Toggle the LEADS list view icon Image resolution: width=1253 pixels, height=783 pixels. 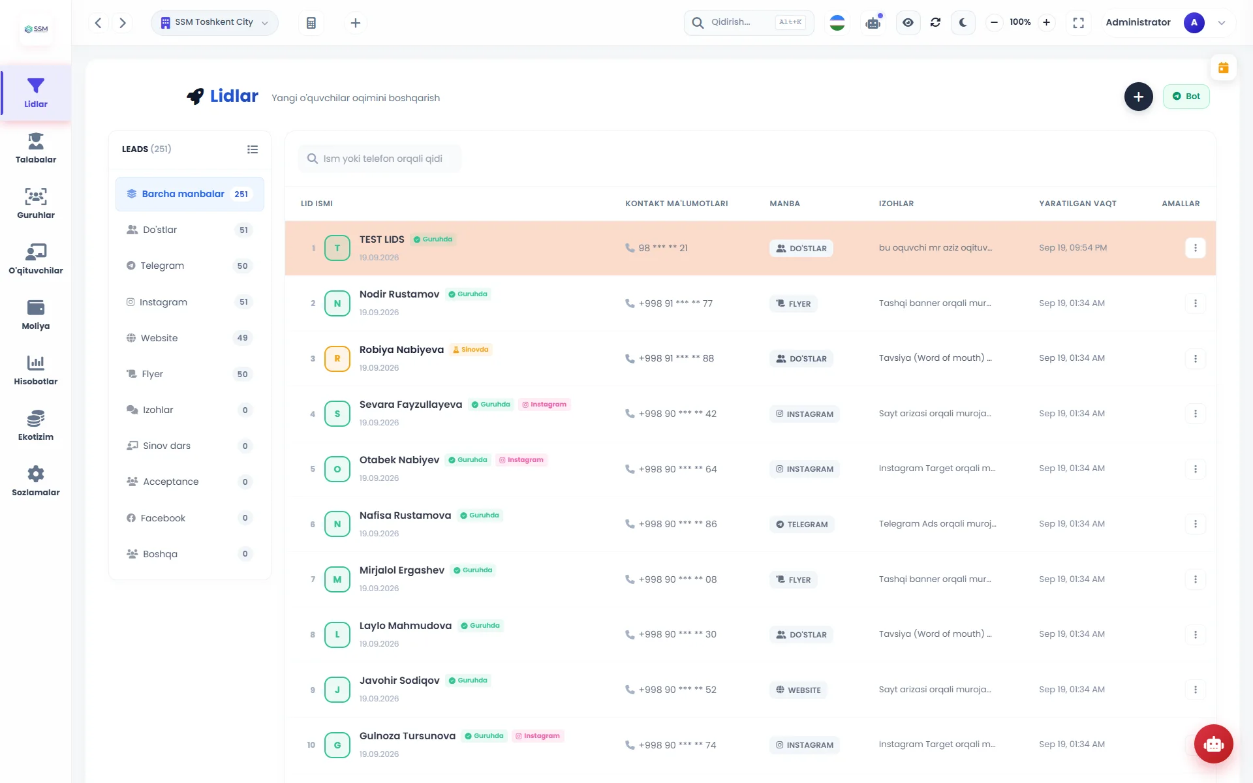(253, 149)
